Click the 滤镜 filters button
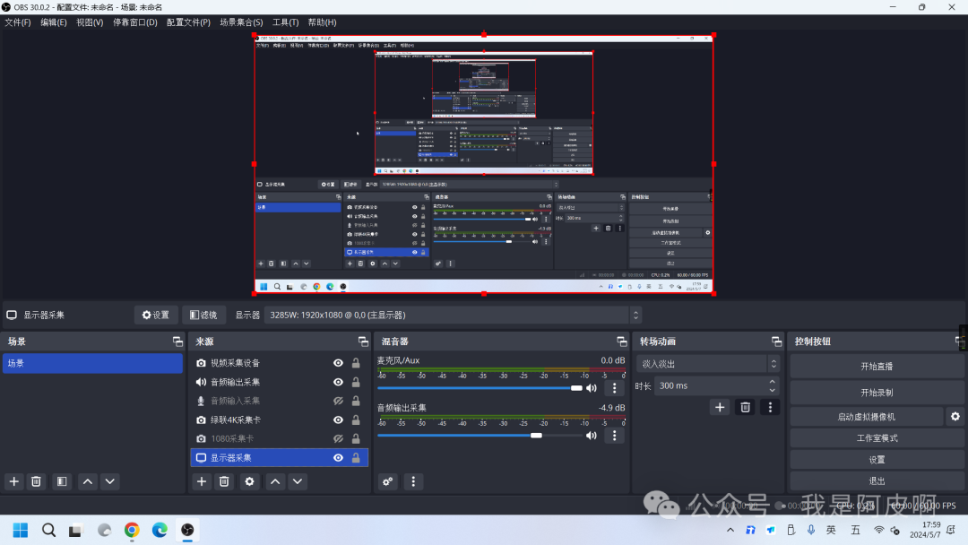968x545 pixels. point(204,315)
